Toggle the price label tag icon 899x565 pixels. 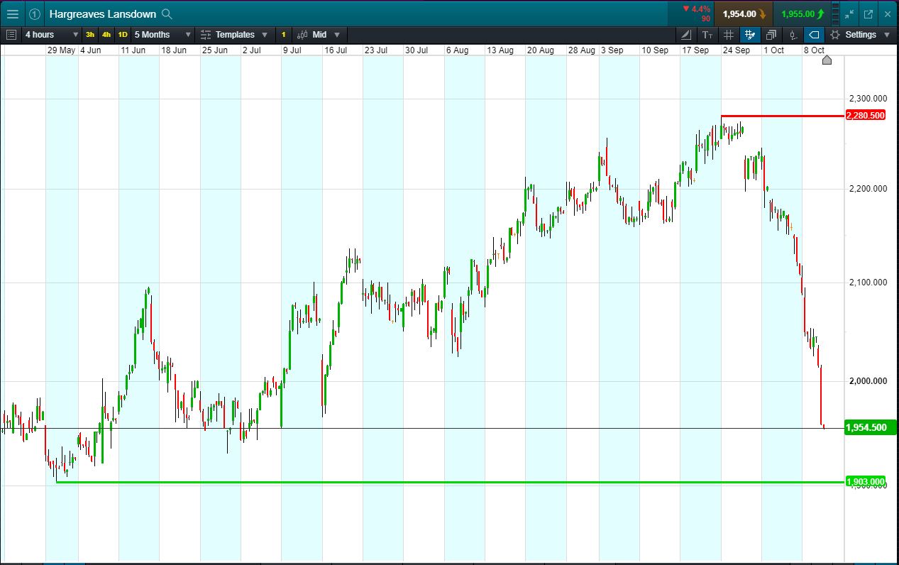click(815, 34)
